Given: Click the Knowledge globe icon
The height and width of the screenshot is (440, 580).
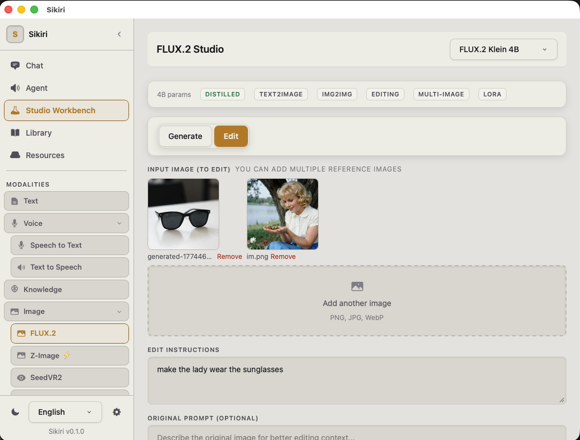Looking at the screenshot, I should (x=15, y=289).
